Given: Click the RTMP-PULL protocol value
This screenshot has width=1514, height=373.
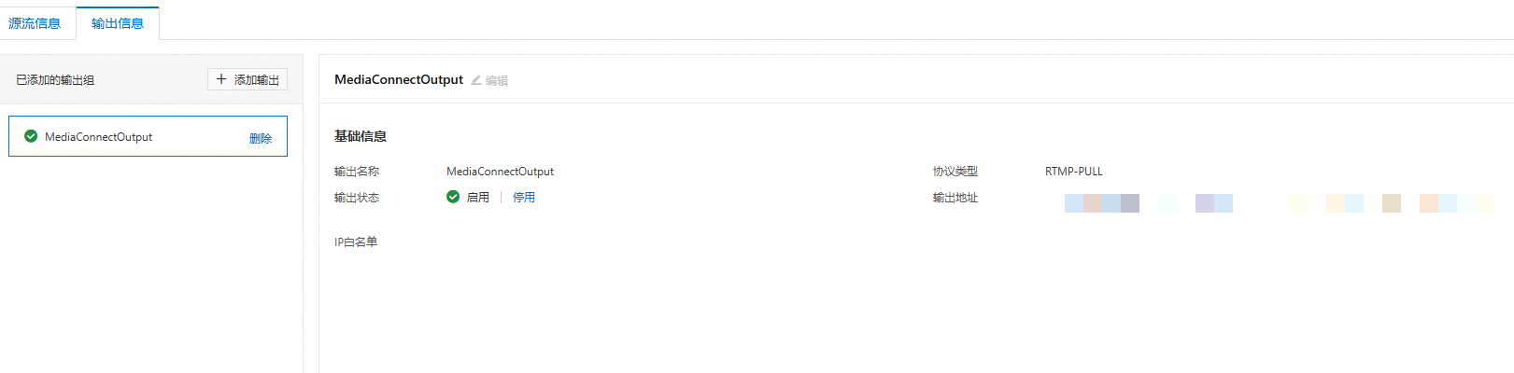Looking at the screenshot, I should point(1073,172).
